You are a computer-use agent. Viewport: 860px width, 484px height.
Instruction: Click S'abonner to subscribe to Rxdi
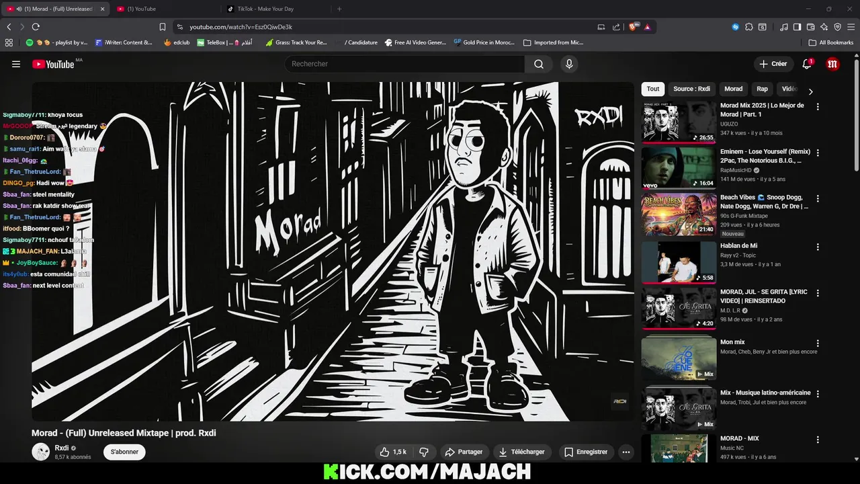click(x=124, y=452)
